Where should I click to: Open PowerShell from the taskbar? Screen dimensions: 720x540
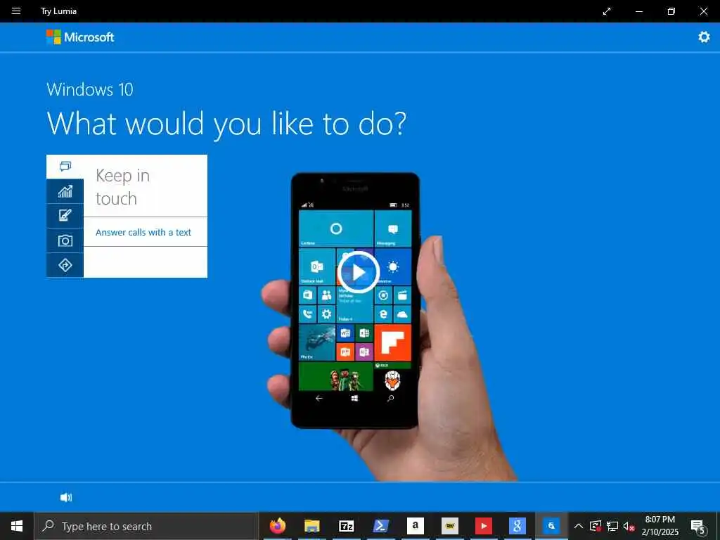(x=380, y=526)
